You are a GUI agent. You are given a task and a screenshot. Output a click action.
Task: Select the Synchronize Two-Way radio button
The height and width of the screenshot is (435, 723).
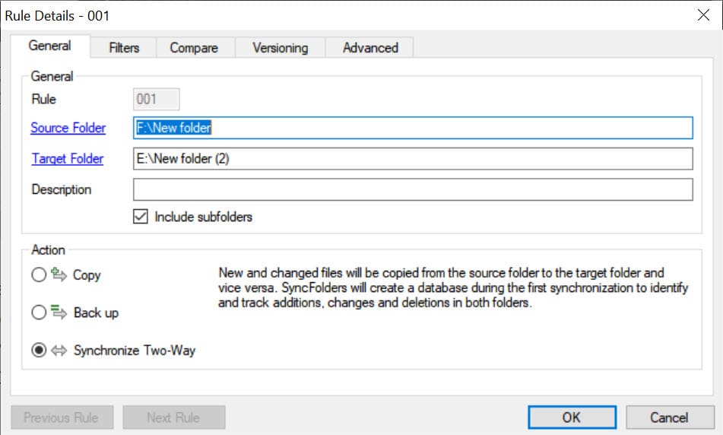[x=39, y=351]
